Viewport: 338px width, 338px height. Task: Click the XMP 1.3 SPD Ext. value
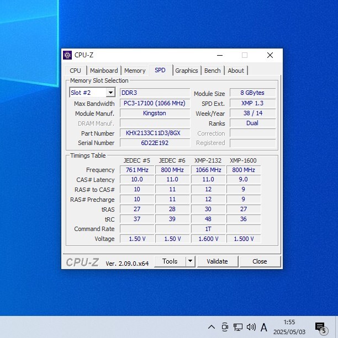(x=252, y=103)
